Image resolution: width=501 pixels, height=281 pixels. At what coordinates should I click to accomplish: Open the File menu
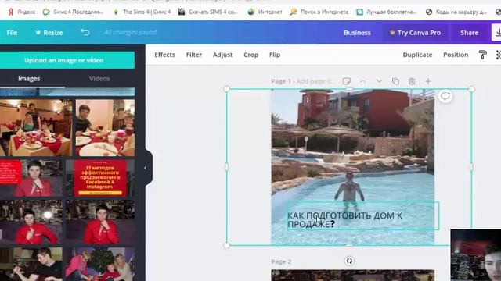12,33
